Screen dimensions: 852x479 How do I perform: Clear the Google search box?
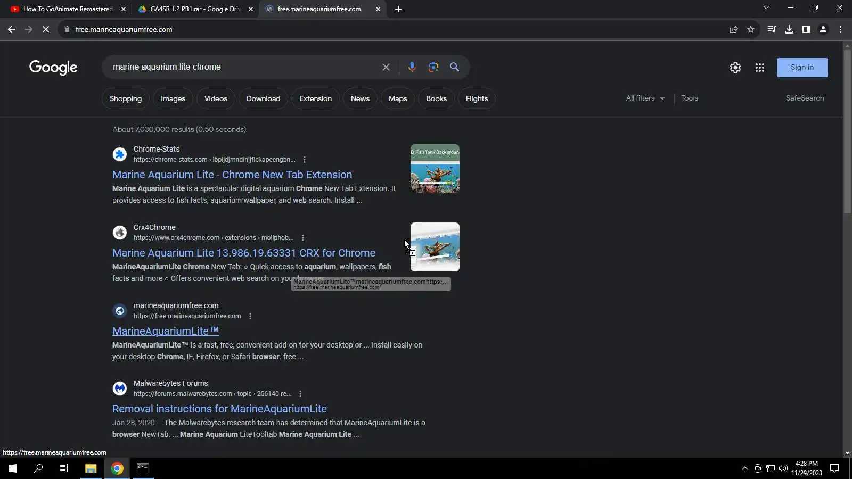pyautogui.click(x=386, y=67)
